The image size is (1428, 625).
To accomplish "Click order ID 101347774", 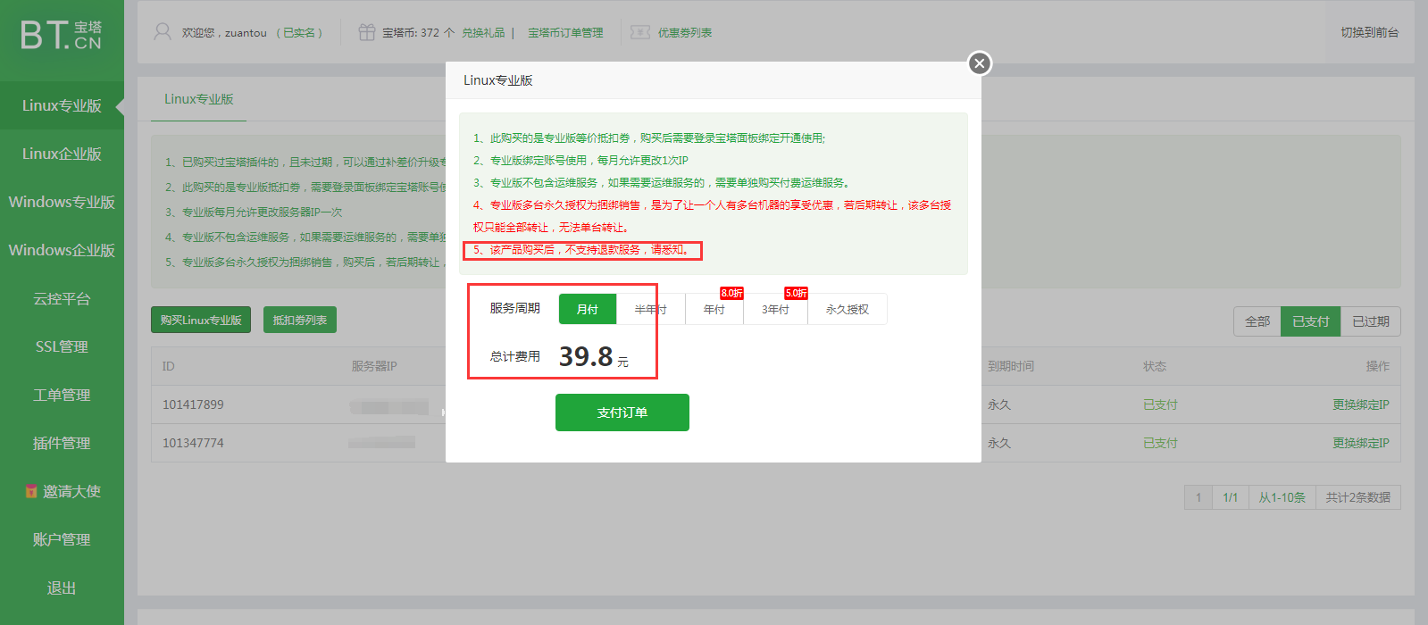I will click(x=193, y=443).
